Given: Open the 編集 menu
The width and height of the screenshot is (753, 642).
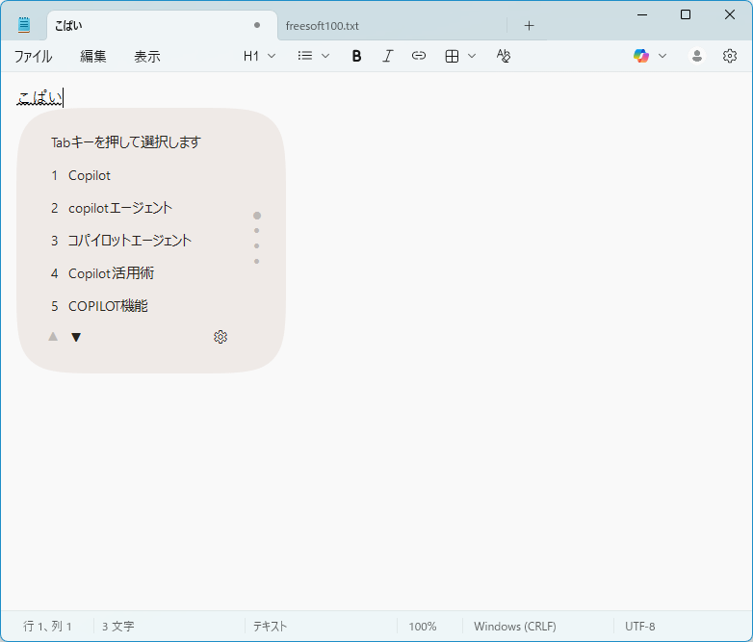Looking at the screenshot, I should point(93,56).
